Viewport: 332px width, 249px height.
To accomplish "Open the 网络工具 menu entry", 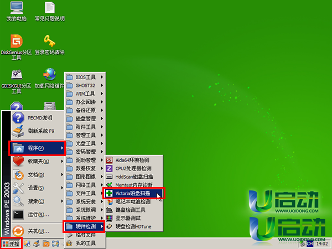I will tap(85, 185).
